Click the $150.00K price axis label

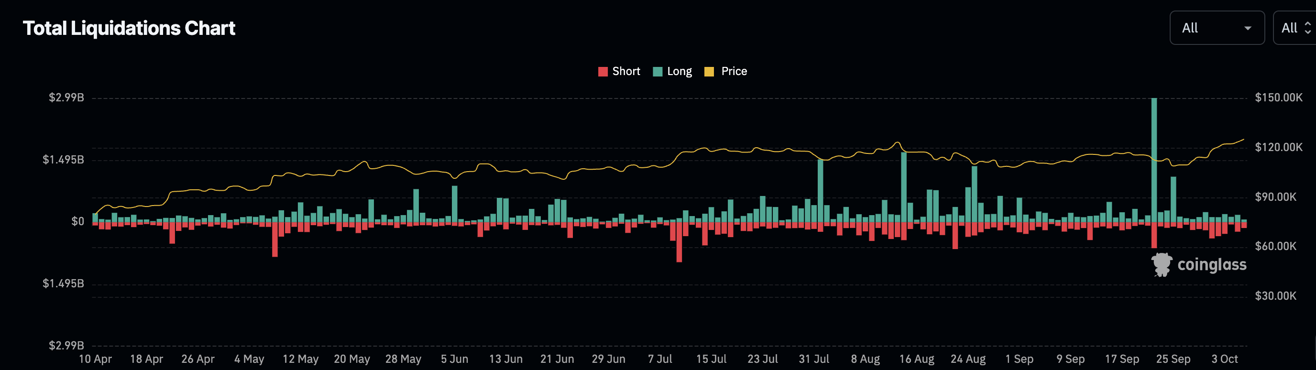click(1278, 98)
